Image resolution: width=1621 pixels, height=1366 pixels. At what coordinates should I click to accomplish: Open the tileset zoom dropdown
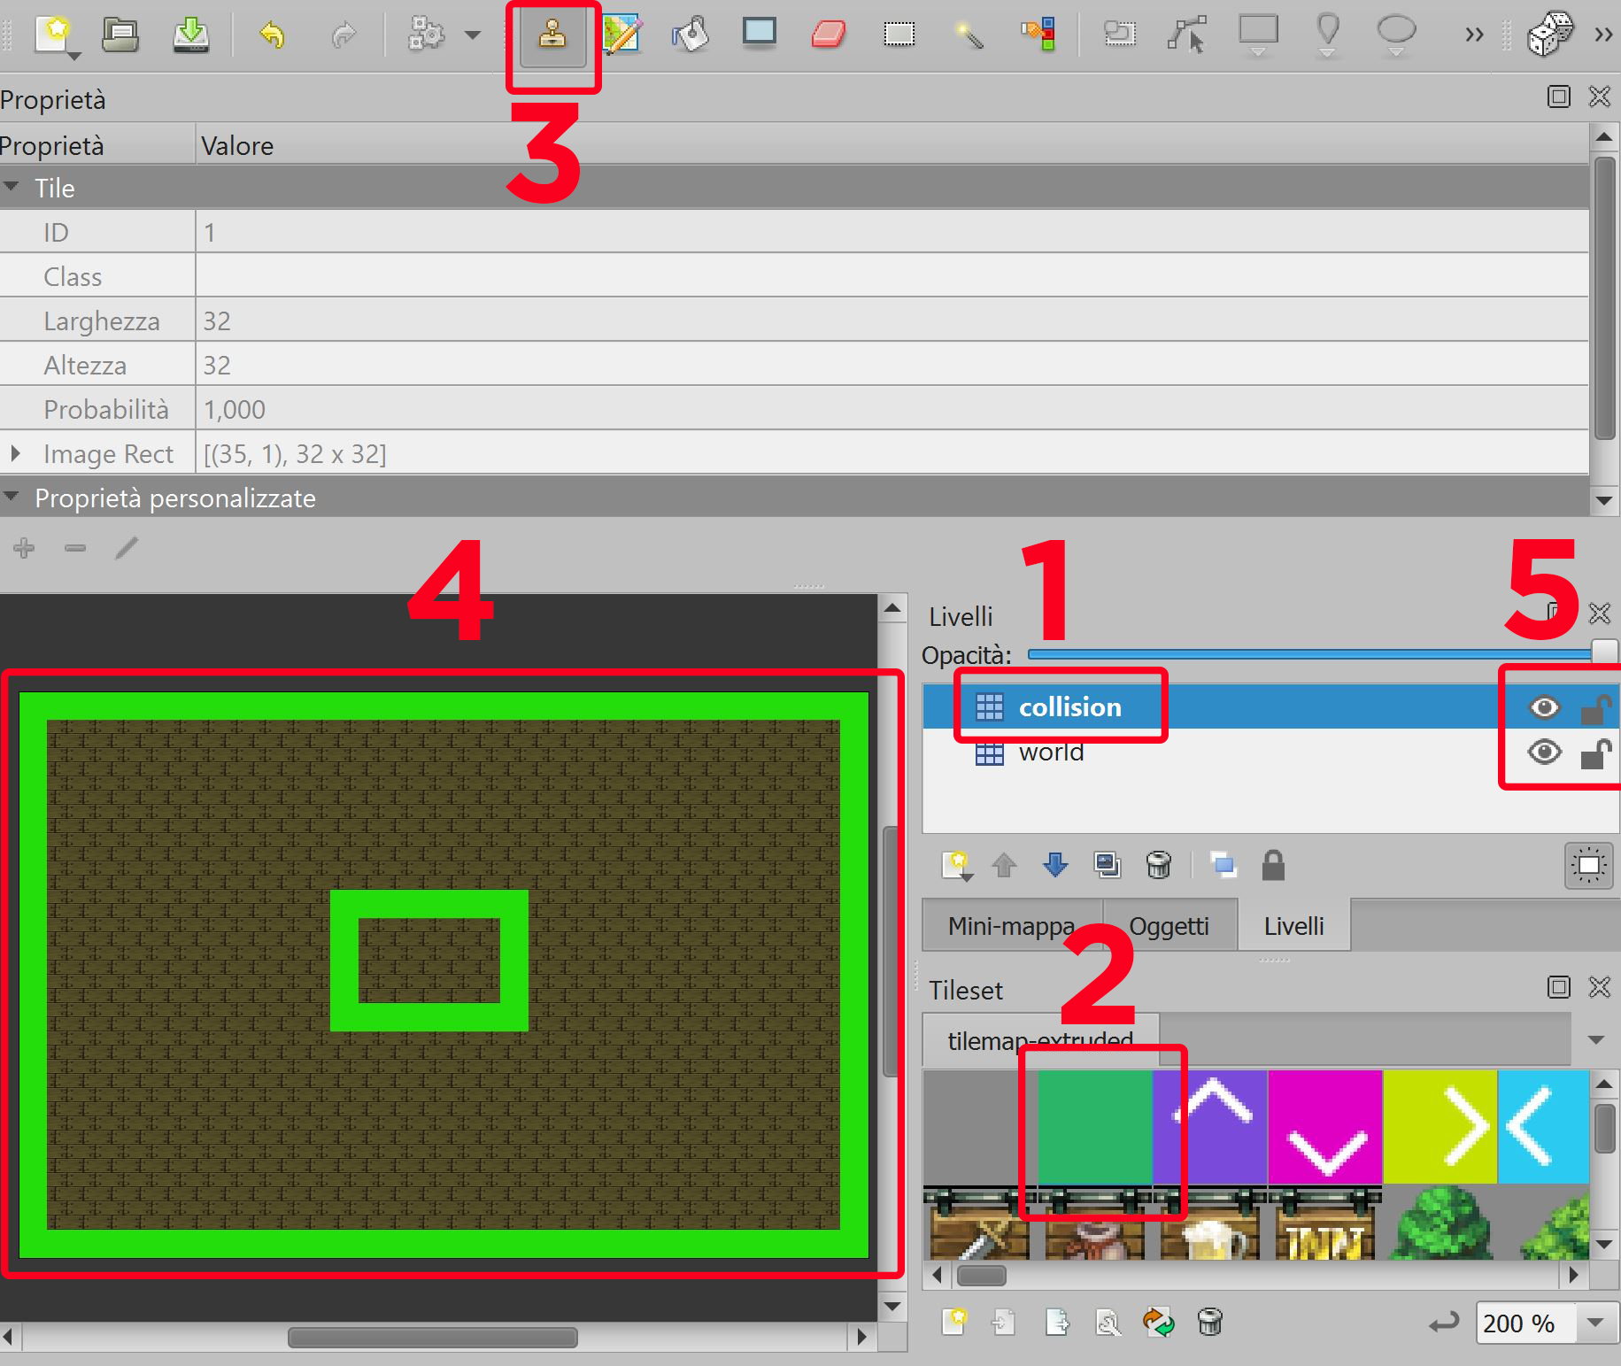pyautogui.click(x=1596, y=1323)
